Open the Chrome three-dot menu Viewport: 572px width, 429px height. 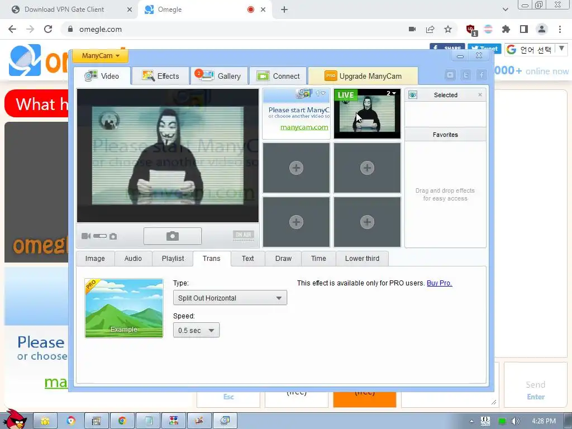560,29
